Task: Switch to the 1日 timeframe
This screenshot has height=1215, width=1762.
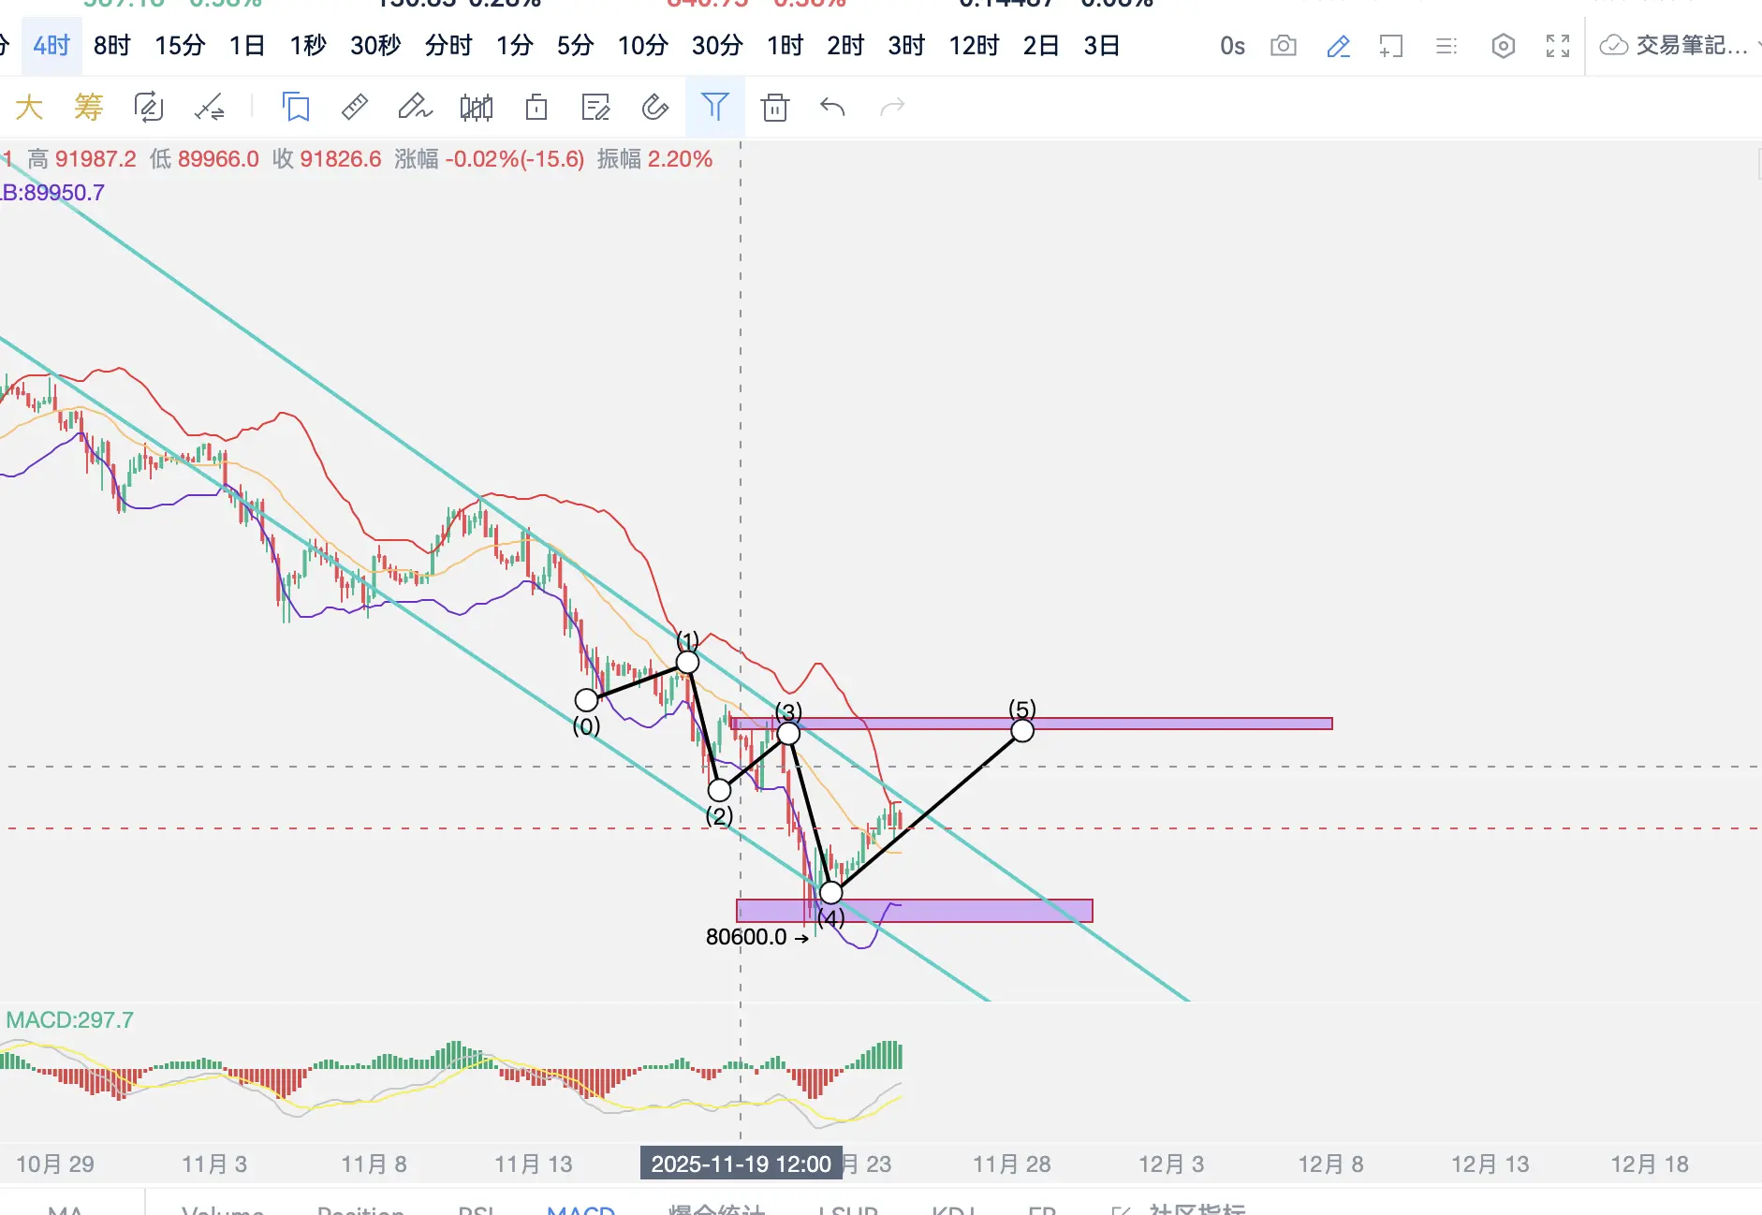Action: [x=247, y=46]
